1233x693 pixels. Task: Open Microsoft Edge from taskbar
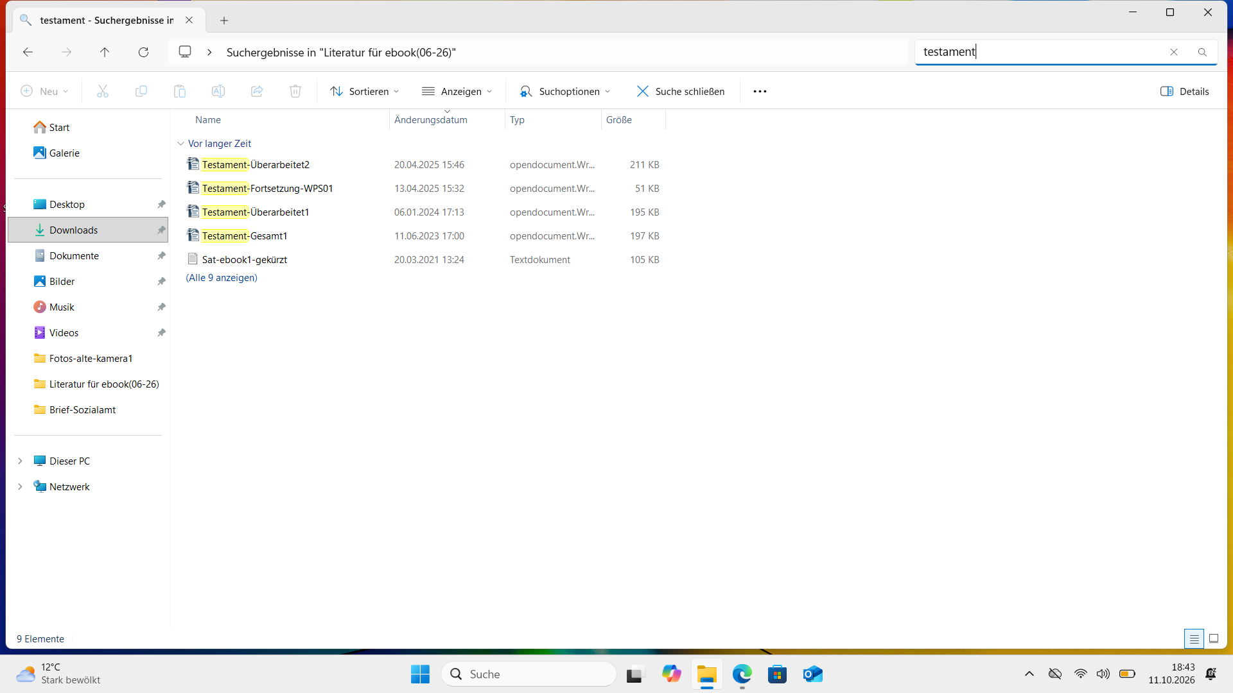tap(742, 674)
